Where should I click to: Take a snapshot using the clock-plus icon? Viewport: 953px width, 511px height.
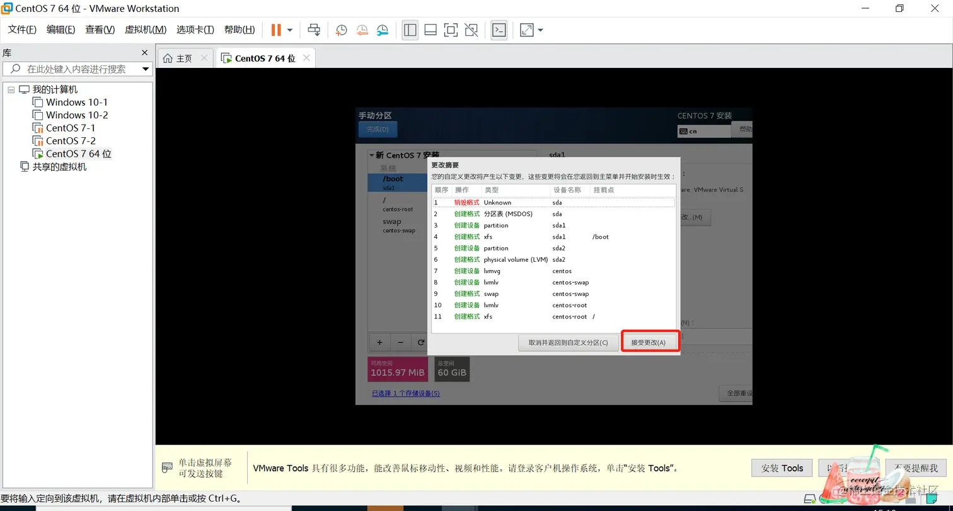341,30
